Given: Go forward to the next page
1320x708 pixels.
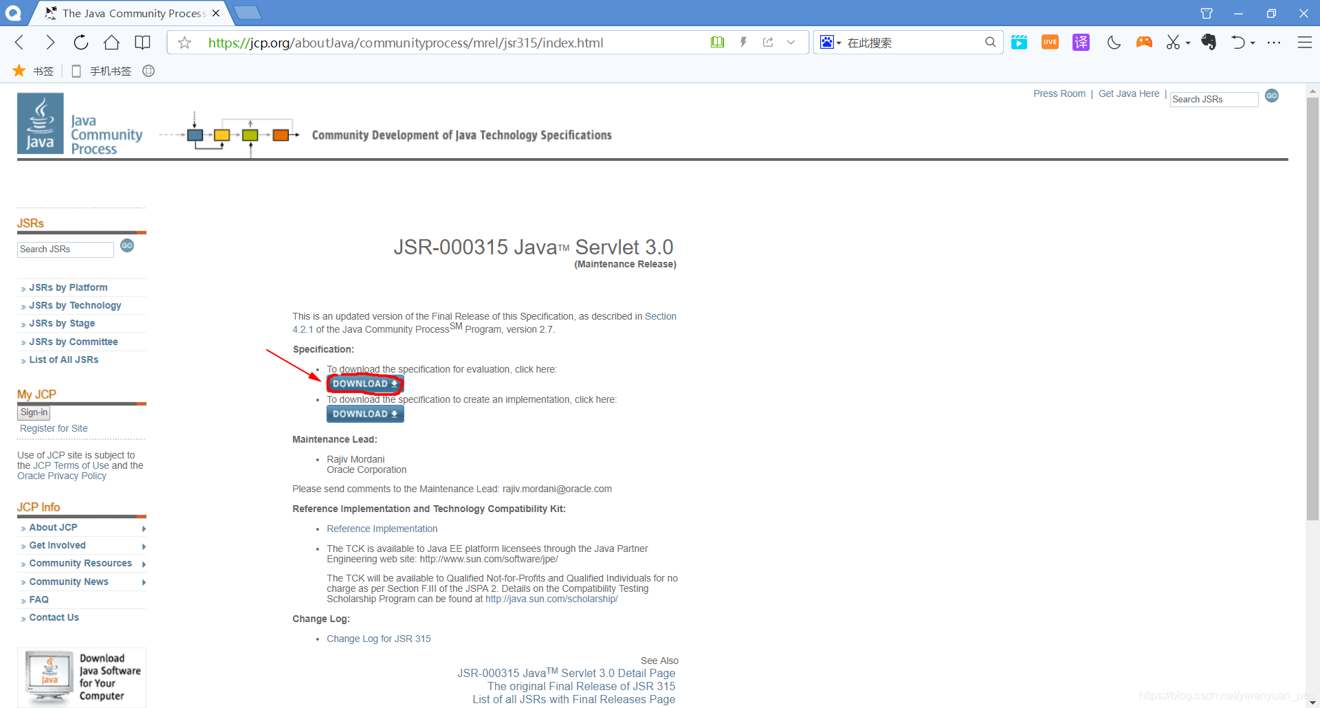Looking at the screenshot, I should point(50,43).
